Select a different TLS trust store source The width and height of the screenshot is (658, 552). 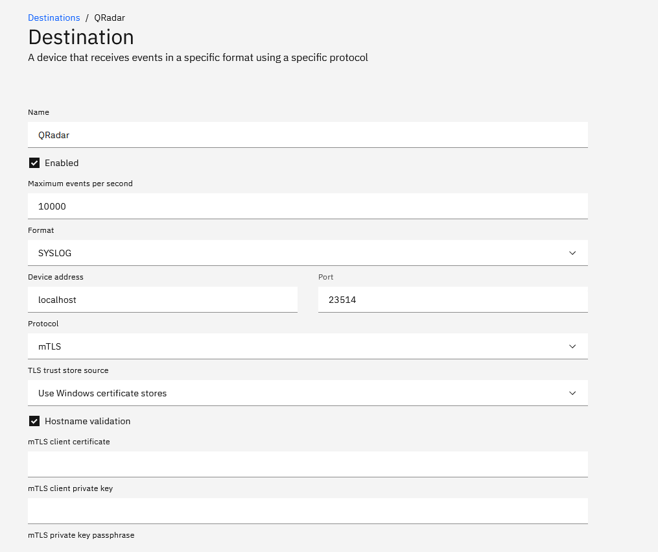tap(308, 392)
